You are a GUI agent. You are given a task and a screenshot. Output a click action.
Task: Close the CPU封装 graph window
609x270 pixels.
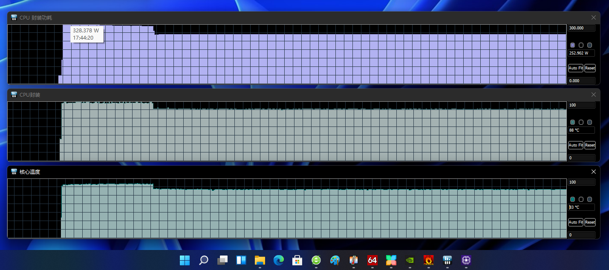pos(593,95)
